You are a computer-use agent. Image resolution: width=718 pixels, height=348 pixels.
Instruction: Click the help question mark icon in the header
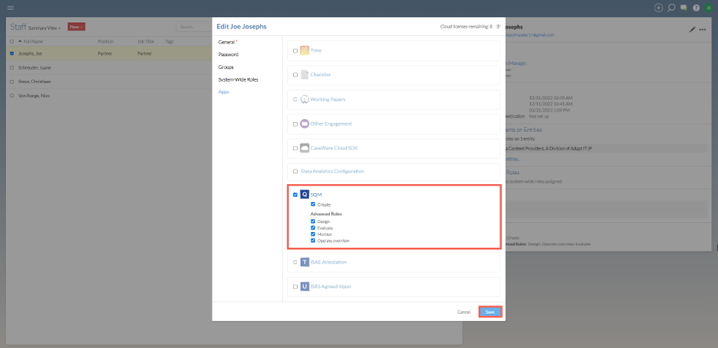click(696, 8)
